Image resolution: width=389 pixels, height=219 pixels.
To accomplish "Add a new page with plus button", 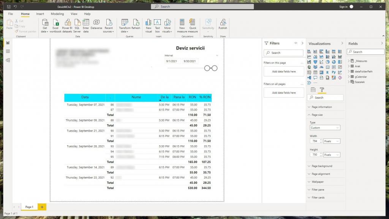I will [42, 207].
